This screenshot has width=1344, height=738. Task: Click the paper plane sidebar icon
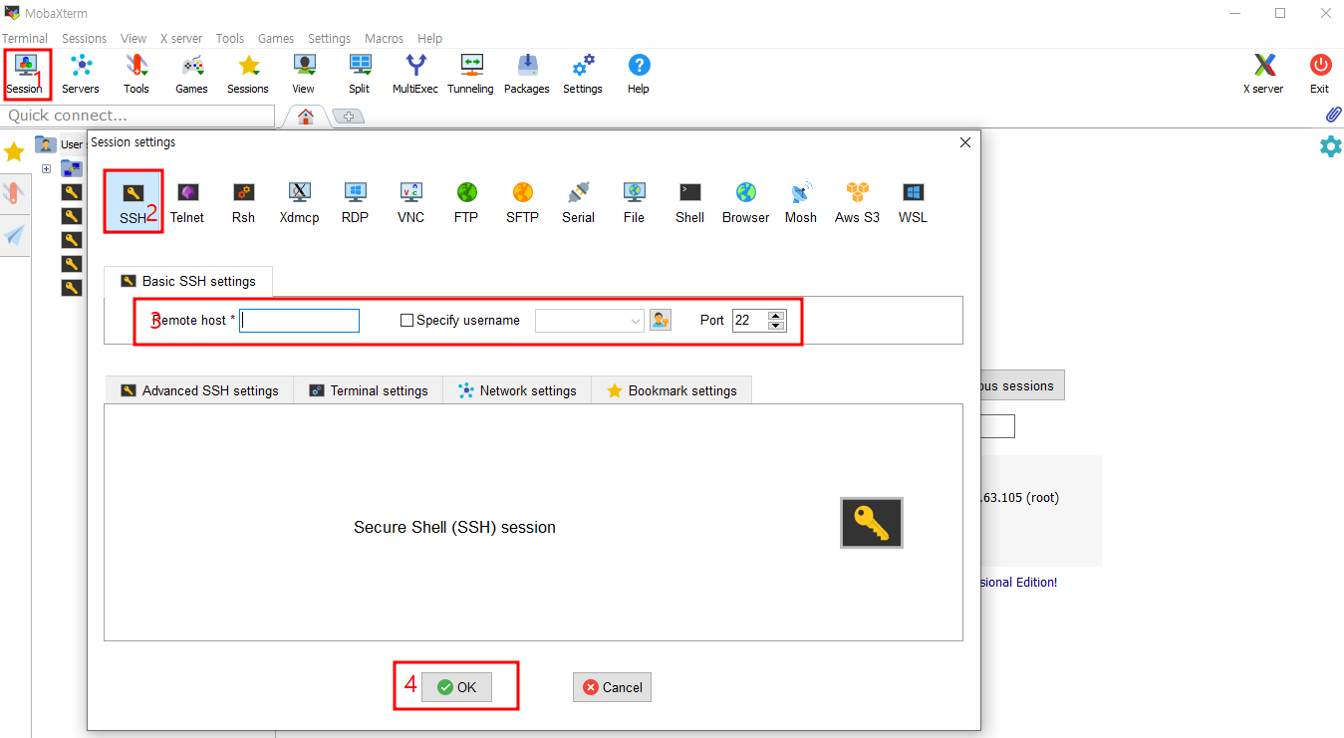[x=15, y=235]
